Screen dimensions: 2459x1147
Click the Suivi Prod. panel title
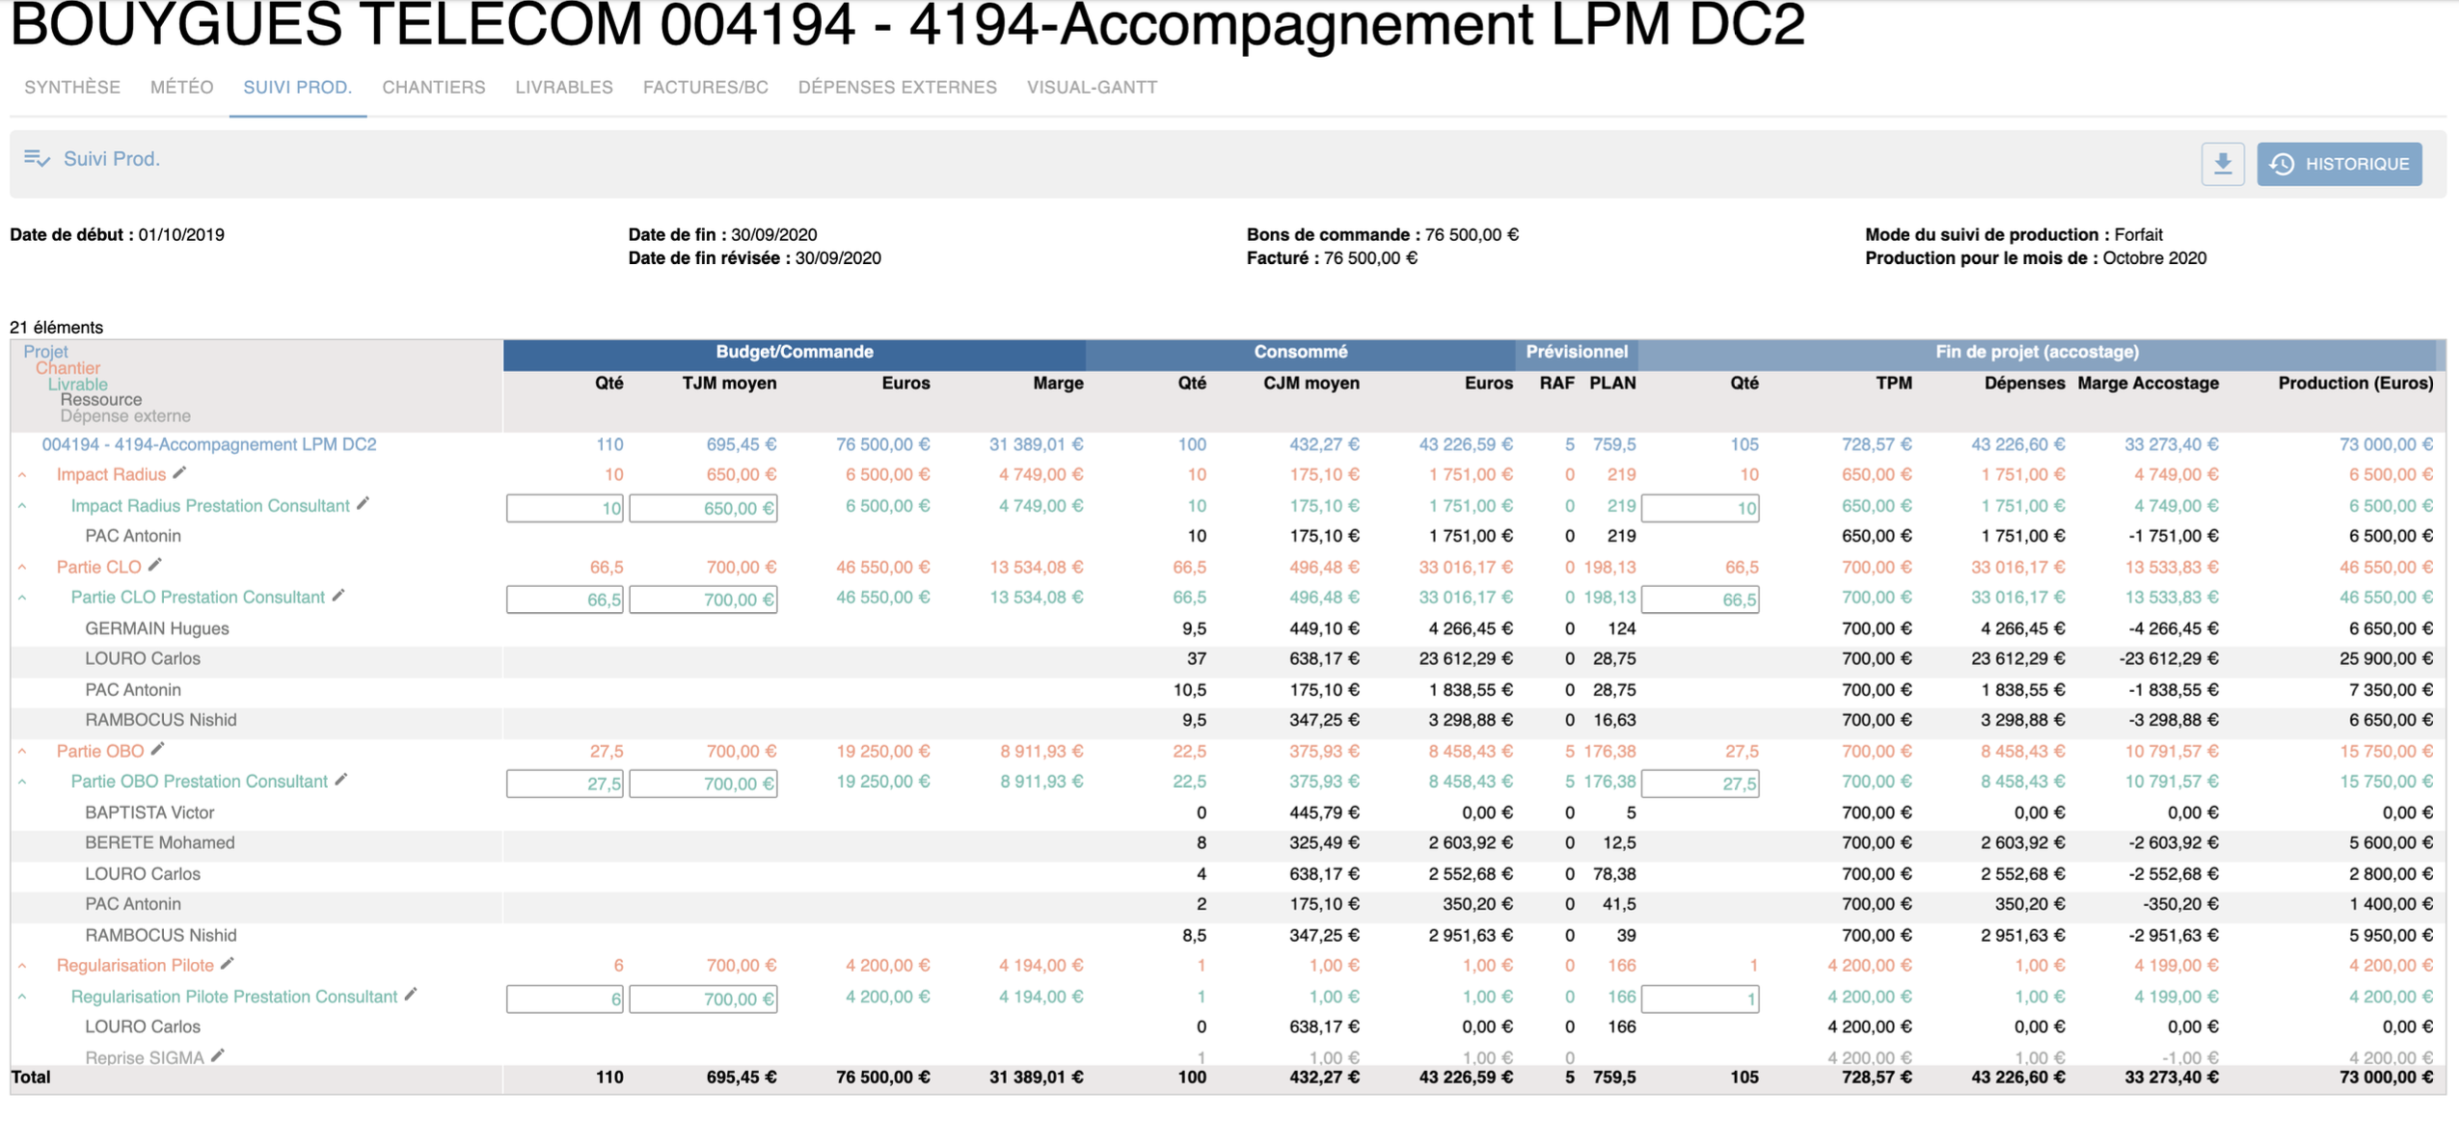(112, 159)
